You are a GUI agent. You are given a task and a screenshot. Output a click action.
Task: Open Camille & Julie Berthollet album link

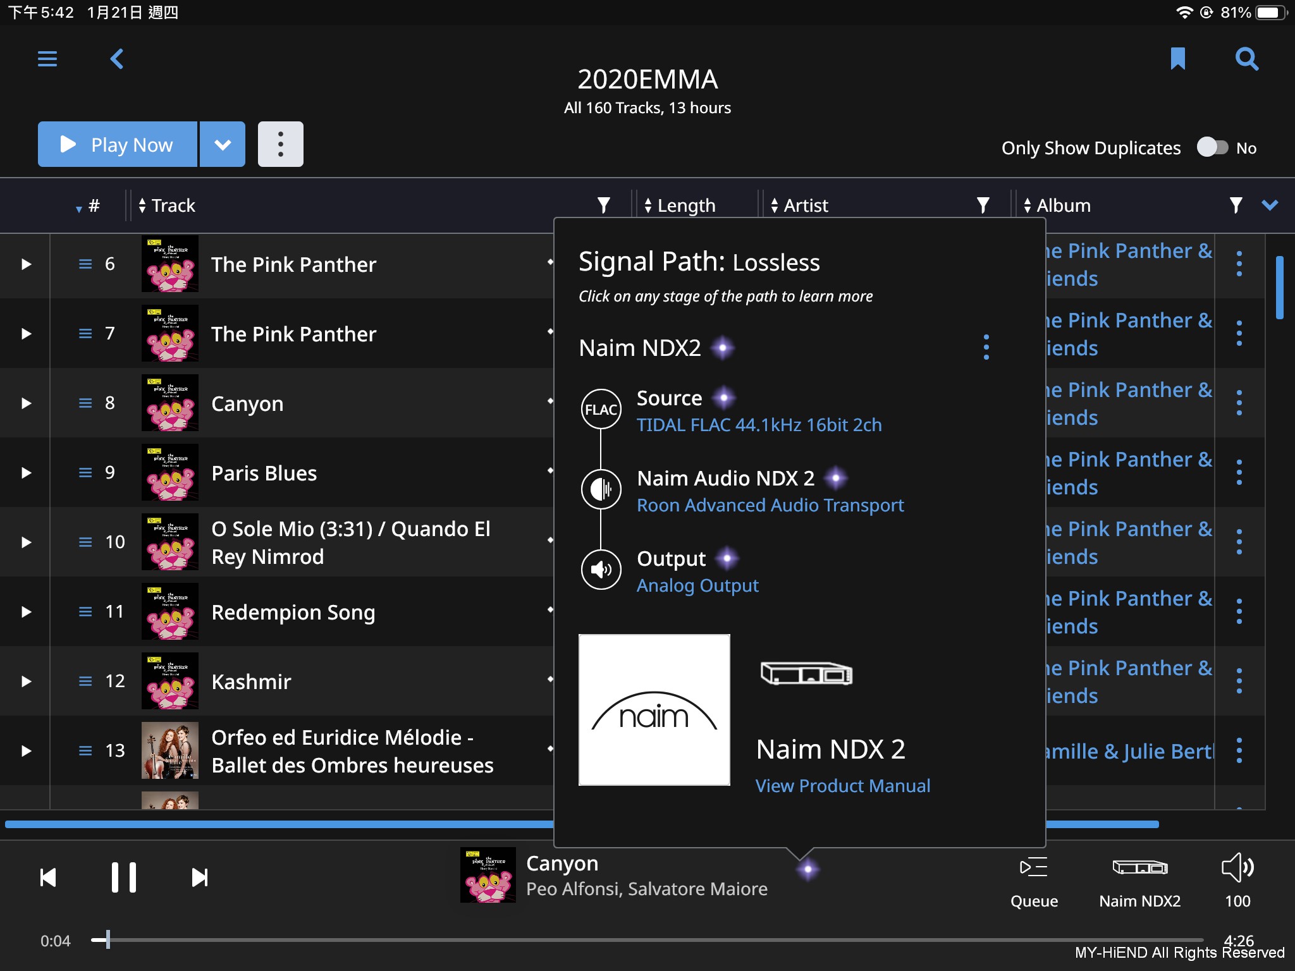point(1130,751)
